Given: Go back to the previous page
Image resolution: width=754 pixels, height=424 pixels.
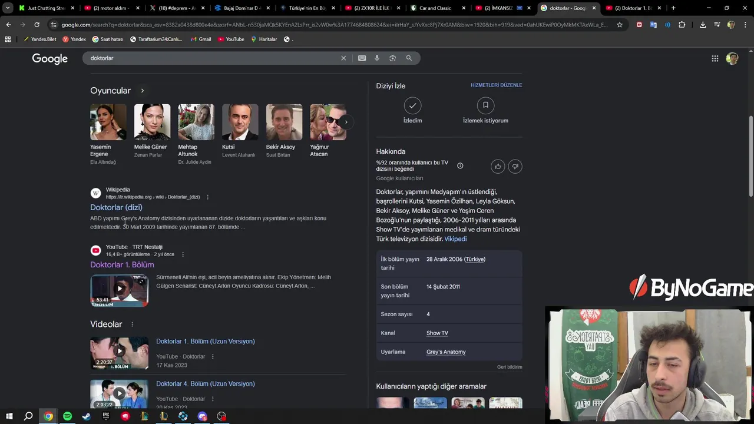Looking at the screenshot, I should point(8,25).
